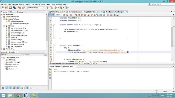Click the editor vertical scrollbar
This screenshot has width=175, height=98.
pyautogui.click(x=172, y=37)
